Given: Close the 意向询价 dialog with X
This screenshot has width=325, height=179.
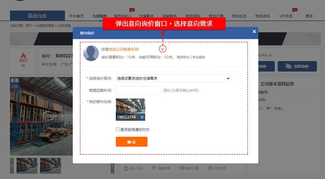Looking at the screenshot, I should point(254,31).
